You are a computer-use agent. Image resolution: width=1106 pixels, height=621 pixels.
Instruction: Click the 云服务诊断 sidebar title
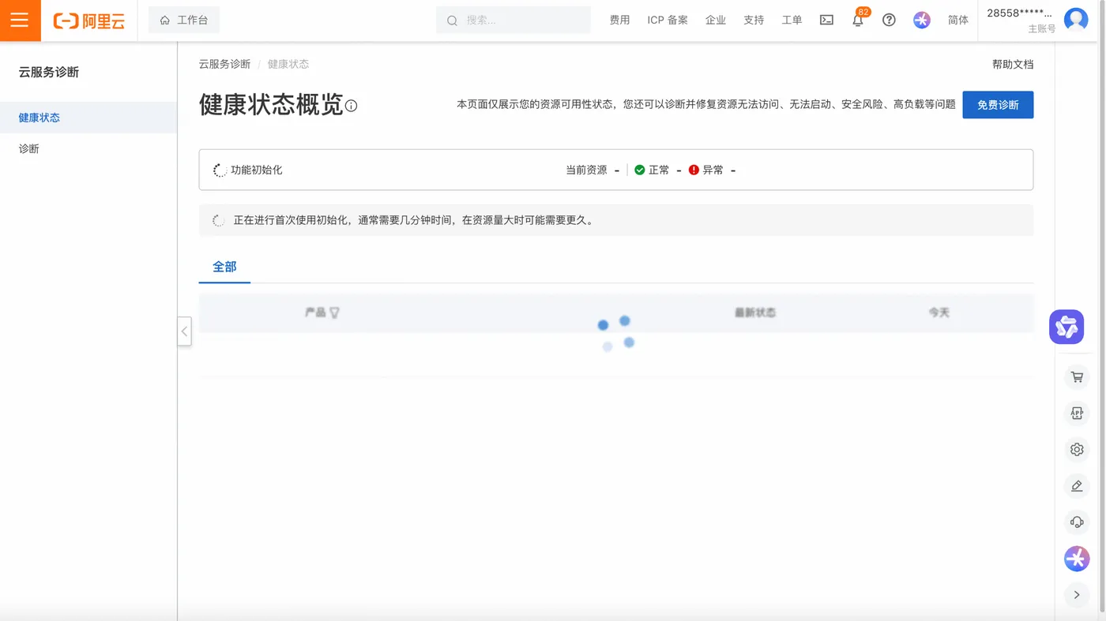tap(49, 72)
